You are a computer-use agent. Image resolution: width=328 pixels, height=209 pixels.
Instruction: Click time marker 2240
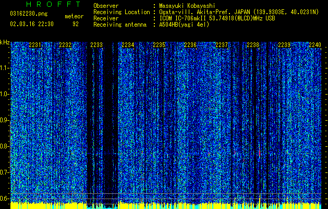pyautogui.click(x=315, y=45)
